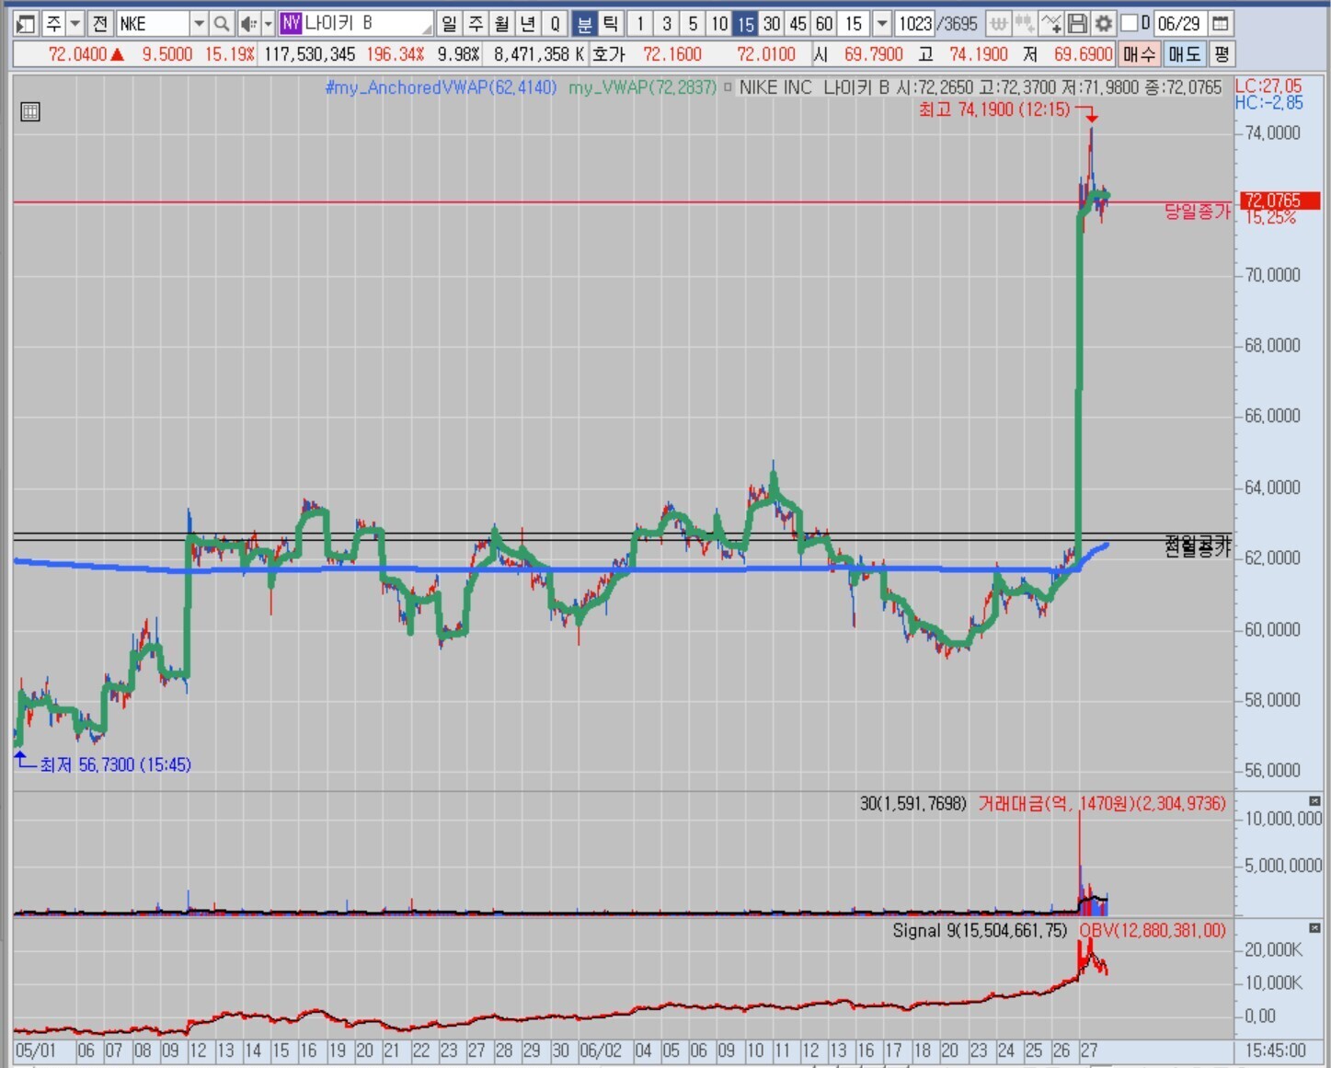Select the 분 (minute) chart period
The height and width of the screenshot is (1068, 1331).
click(x=584, y=23)
